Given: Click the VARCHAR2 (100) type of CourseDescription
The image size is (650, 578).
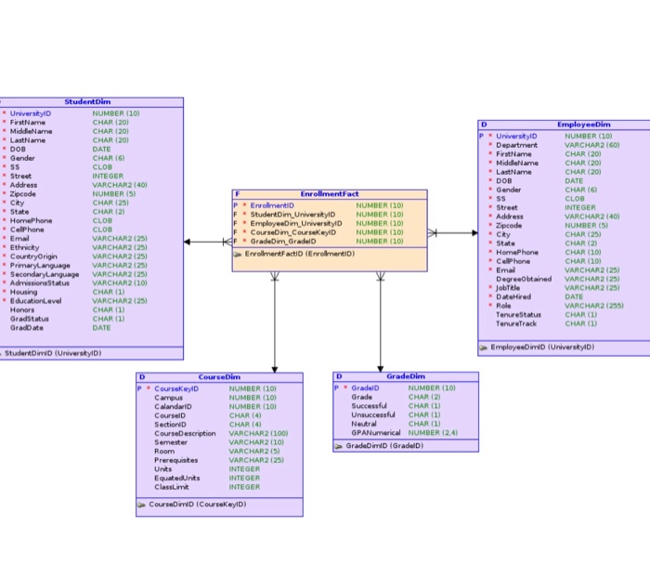Looking at the screenshot, I should (258, 433).
